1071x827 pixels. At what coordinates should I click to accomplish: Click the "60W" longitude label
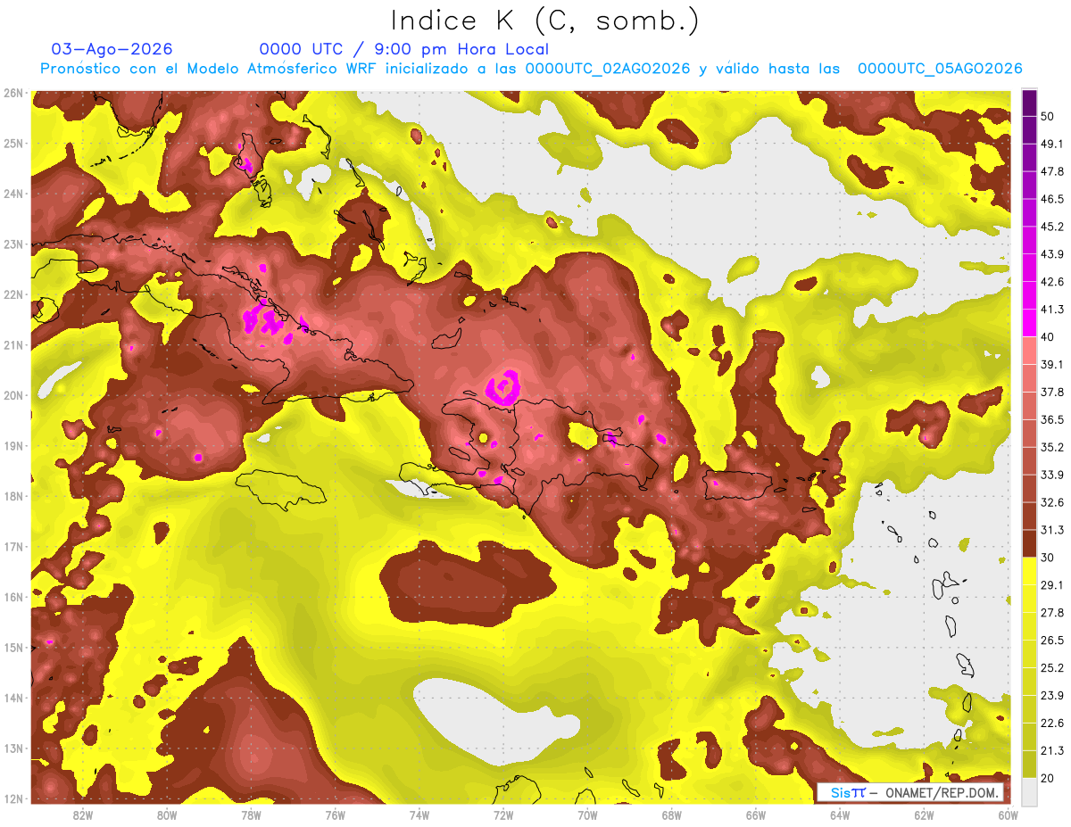tap(1009, 815)
